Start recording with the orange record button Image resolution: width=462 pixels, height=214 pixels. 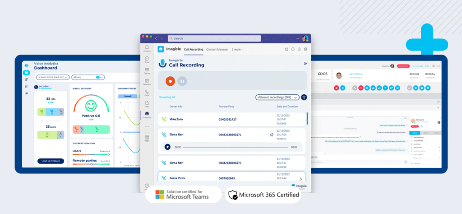(x=170, y=81)
